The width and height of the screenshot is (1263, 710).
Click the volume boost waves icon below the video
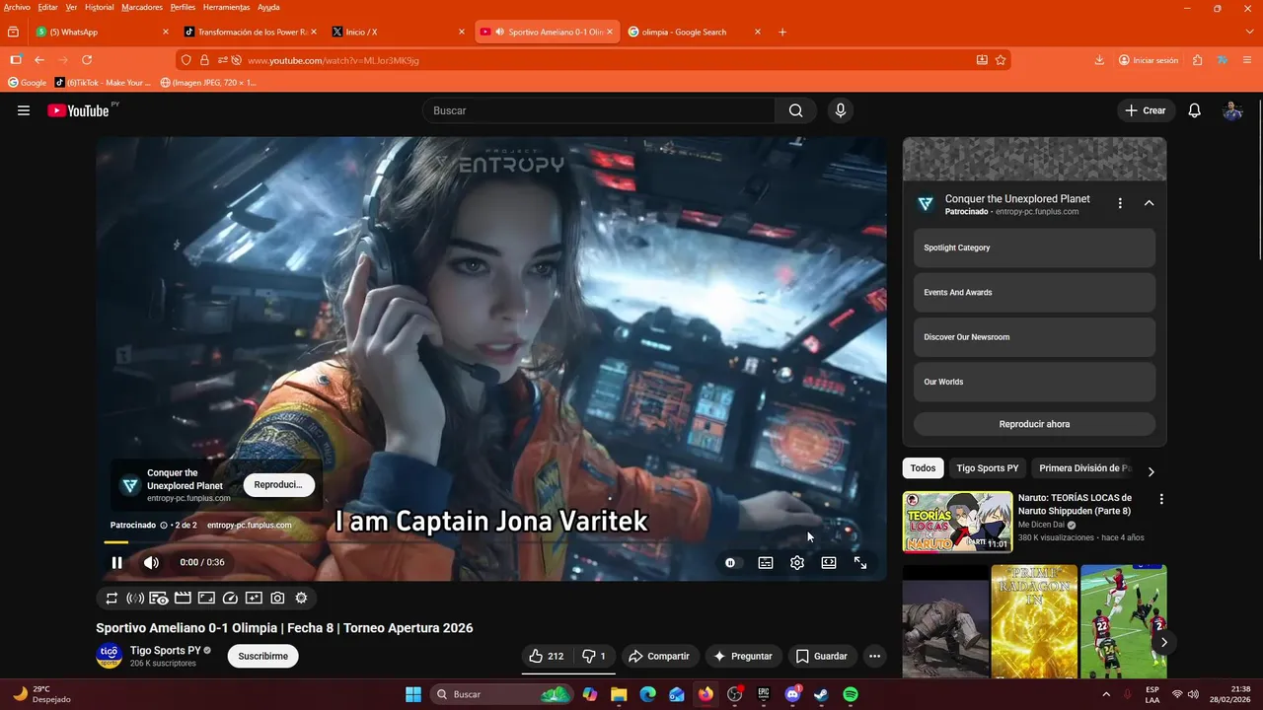click(135, 598)
